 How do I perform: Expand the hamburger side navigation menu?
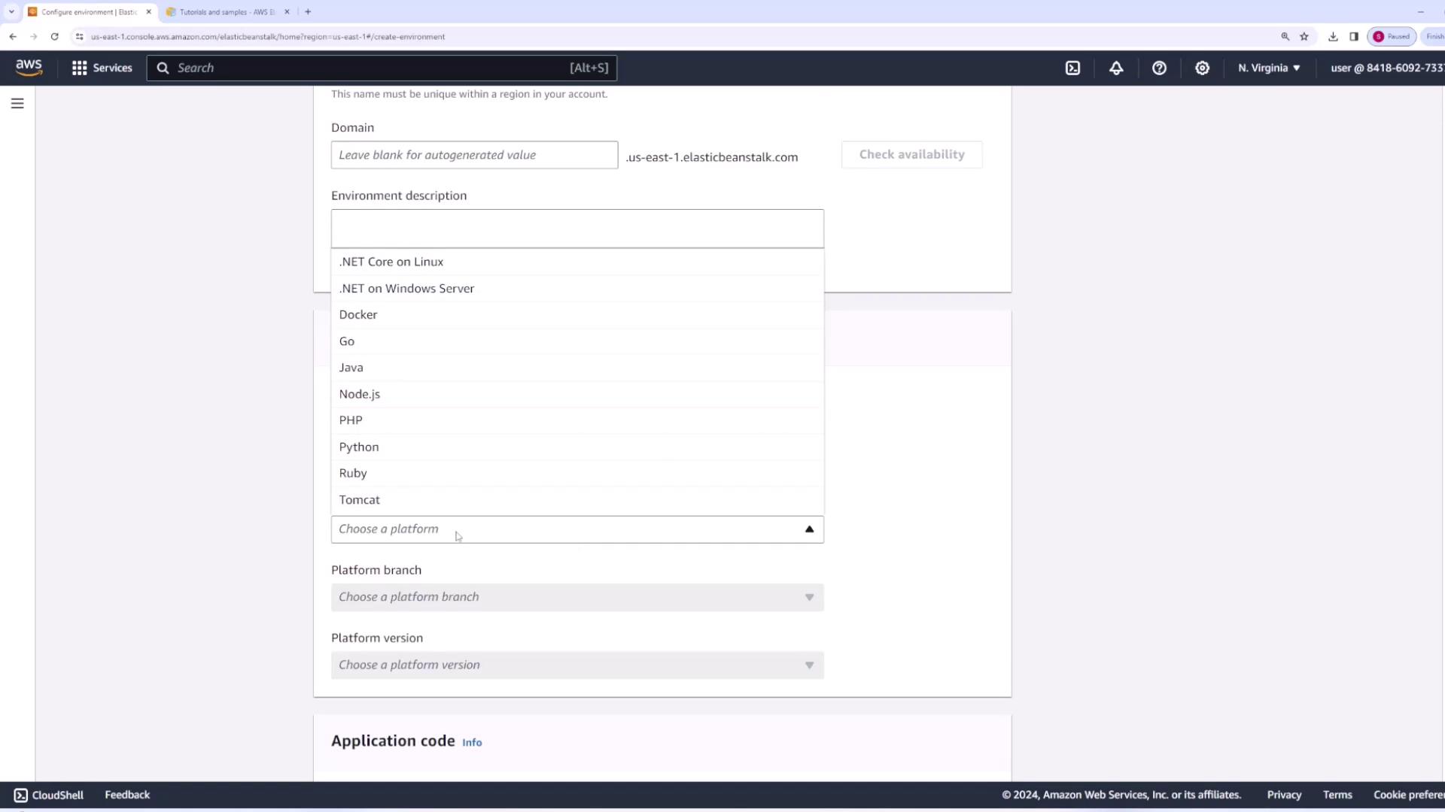click(x=17, y=104)
